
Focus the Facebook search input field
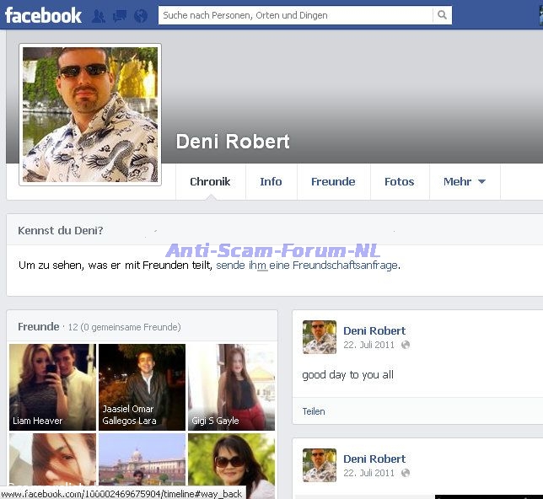click(x=295, y=15)
